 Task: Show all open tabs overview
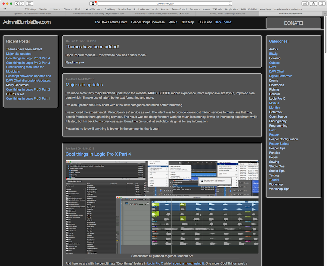pos(322,3)
